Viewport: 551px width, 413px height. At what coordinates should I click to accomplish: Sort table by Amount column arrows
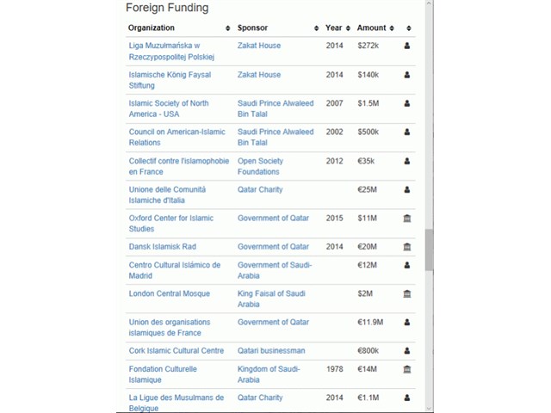392,28
